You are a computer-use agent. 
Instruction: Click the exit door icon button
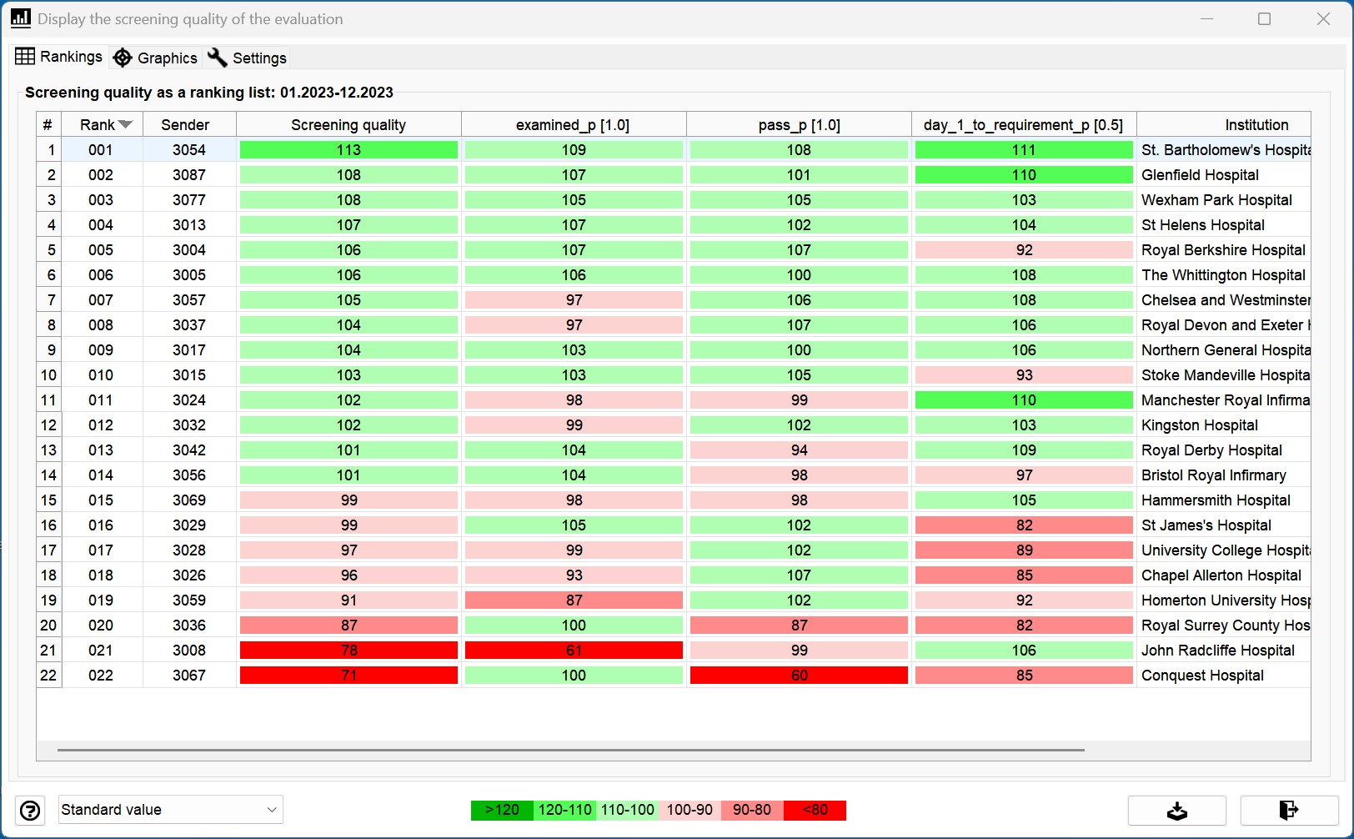[1289, 810]
